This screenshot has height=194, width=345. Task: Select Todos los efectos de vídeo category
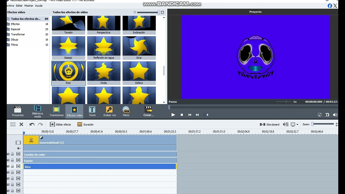point(27,19)
